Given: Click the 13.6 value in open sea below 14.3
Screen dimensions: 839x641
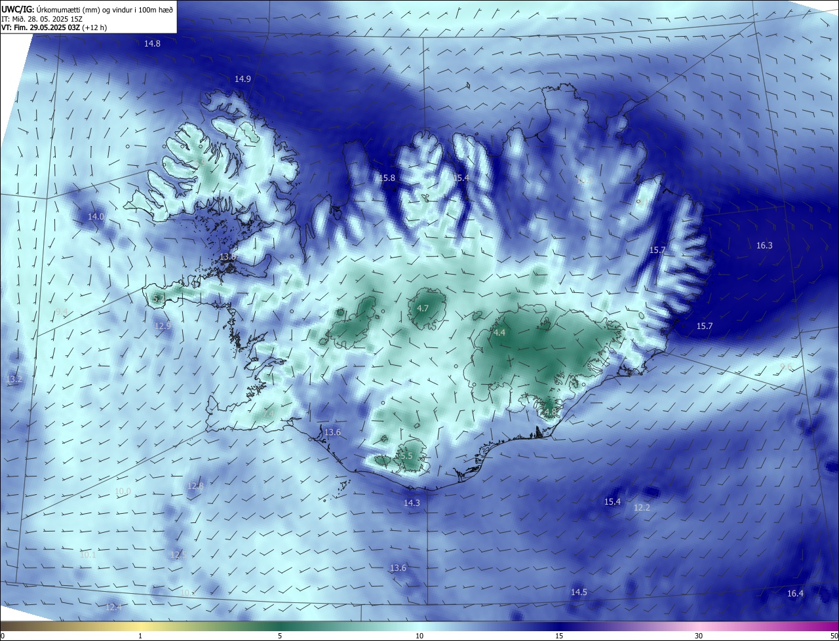Looking at the screenshot, I should [398, 568].
